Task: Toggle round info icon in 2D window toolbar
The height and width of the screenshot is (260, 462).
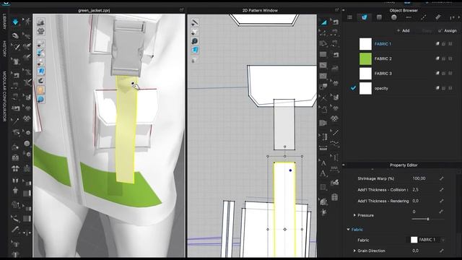Action: click(x=194, y=41)
